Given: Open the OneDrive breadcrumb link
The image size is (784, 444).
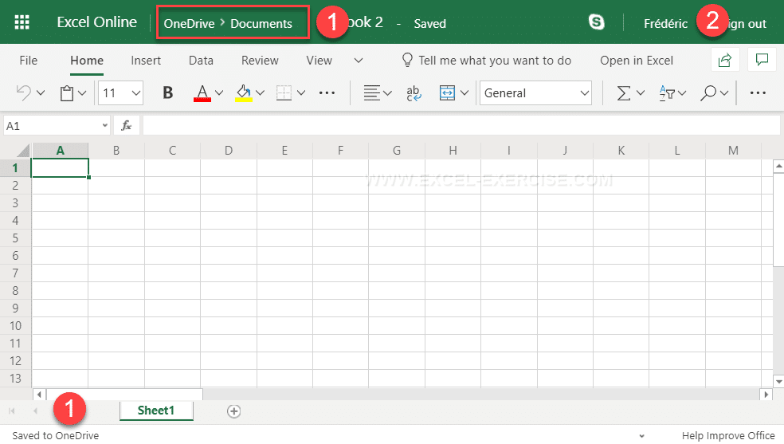Looking at the screenshot, I should click(189, 23).
